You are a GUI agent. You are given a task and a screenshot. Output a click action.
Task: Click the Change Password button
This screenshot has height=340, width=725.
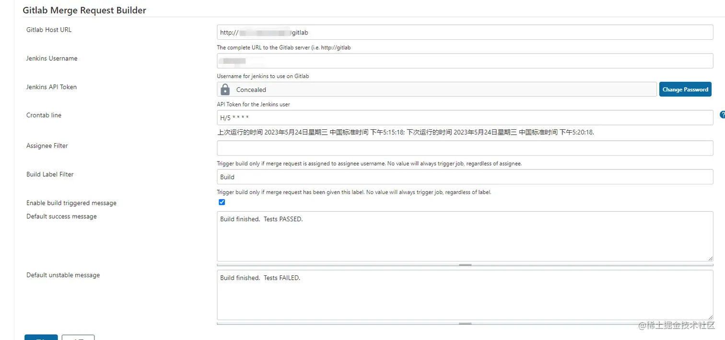click(685, 89)
